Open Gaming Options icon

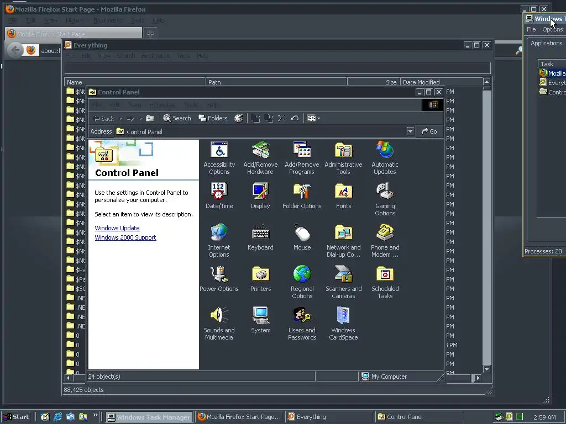click(x=385, y=199)
